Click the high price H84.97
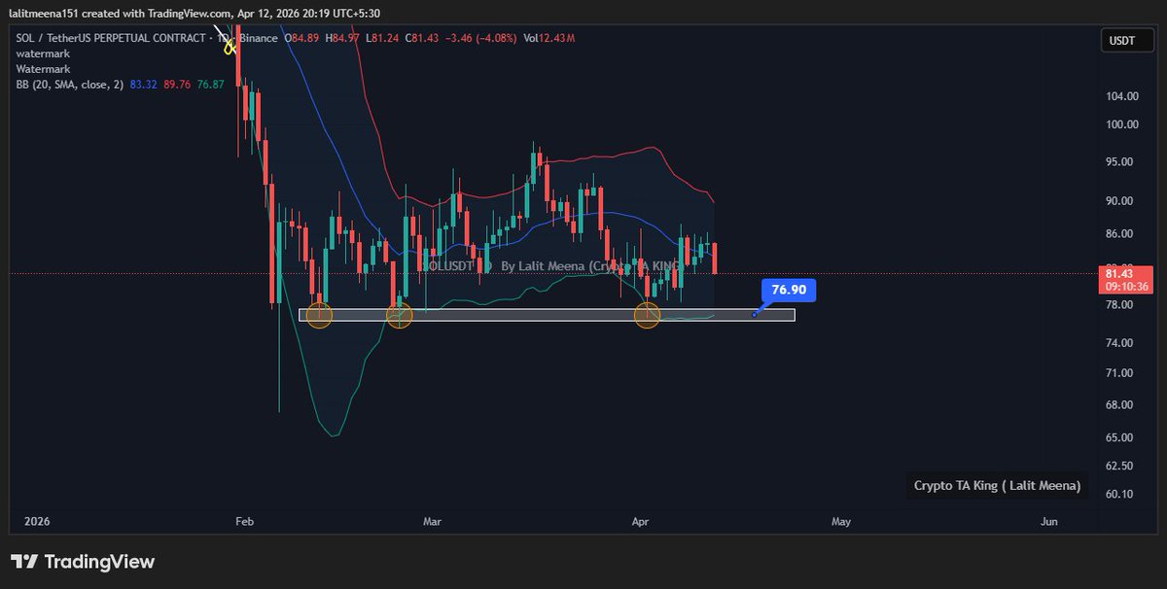The height and width of the screenshot is (589, 1167). pyautogui.click(x=343, y=38)
